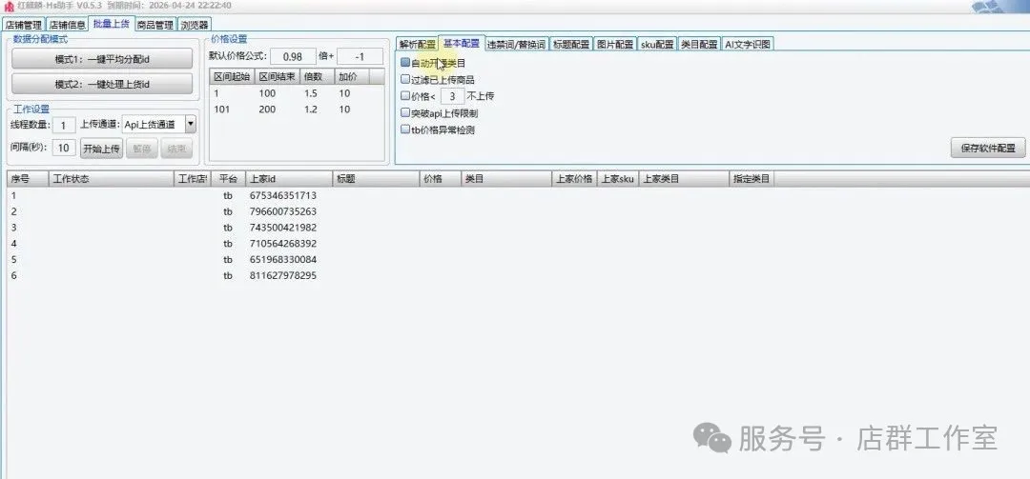Open the 上传通道 dropdown arrow
This screenshot has height=479, width=1030.
point(191,124)
